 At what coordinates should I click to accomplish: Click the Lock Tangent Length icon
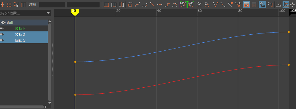238,5
